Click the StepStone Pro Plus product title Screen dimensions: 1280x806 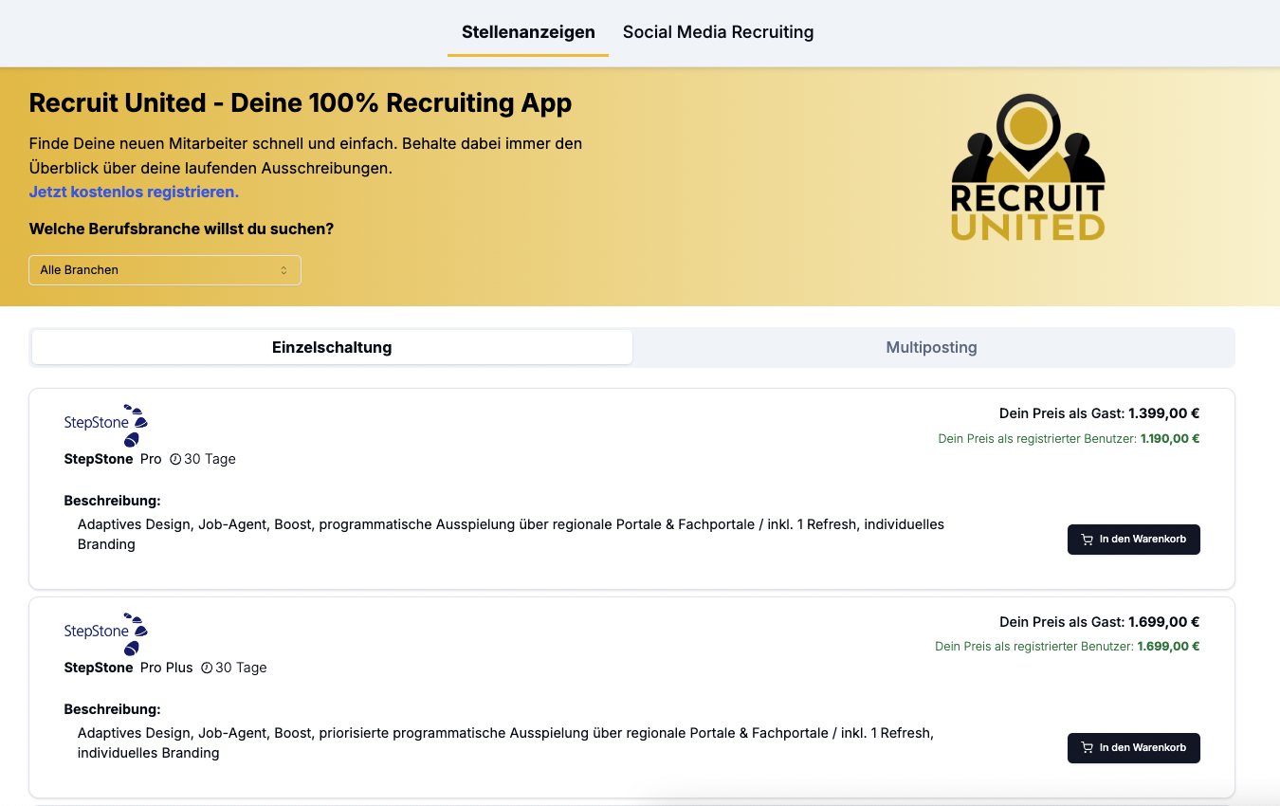[x=128, y=668]
